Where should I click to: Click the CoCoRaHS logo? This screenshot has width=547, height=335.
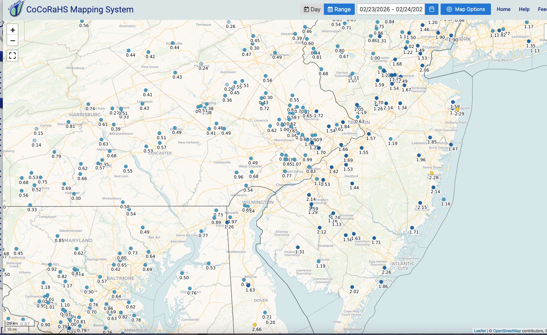pyautogui.click(x=16, y=9)
